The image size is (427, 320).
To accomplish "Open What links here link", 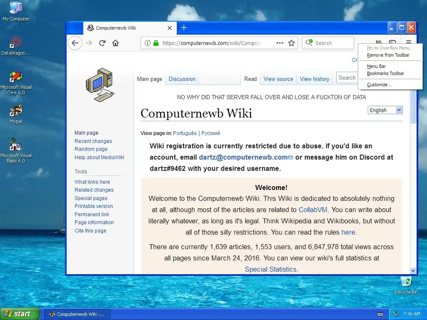I will pyautogui.click(x=92, y=182).
